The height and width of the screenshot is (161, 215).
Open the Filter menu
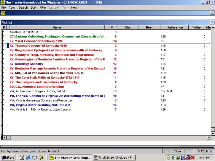(x=43, y=7)
